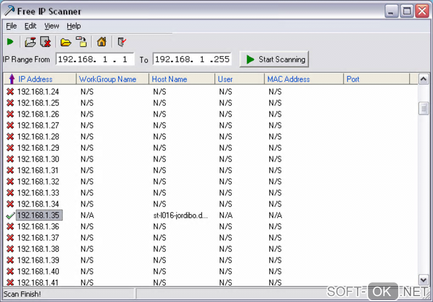Click the red X status icon for 192.168.1.38
433x302 pixels.
click(x=10, y=249)
